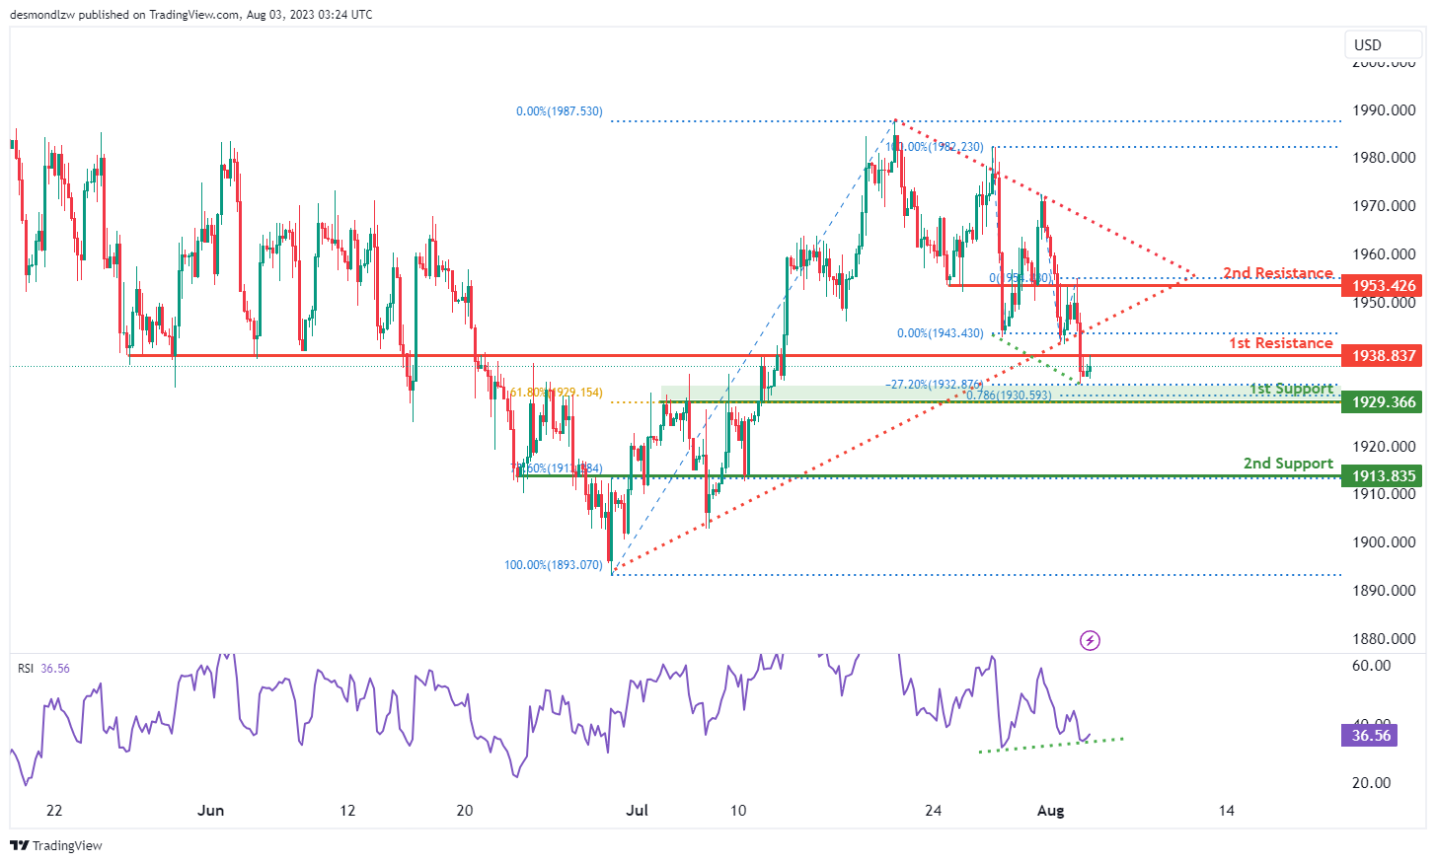1436x863 pixels.
Task: Click 1990.000 on the price axis
Action: tap(1384, 109)
